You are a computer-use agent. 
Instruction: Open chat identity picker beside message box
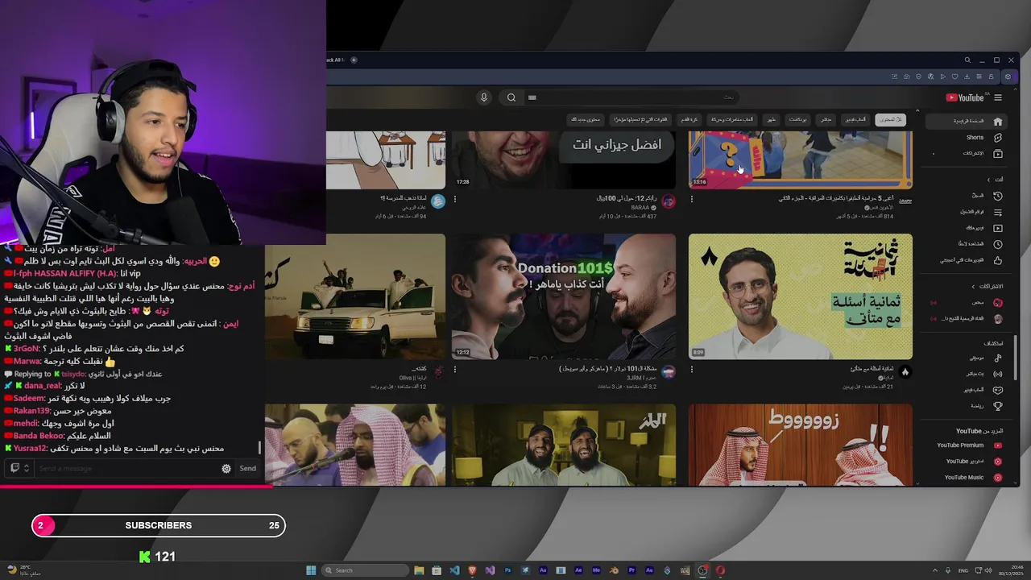pos(19,468)
